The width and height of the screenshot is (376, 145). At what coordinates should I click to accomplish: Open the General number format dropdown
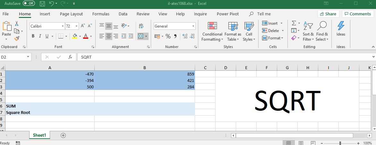tap(193, 26)
